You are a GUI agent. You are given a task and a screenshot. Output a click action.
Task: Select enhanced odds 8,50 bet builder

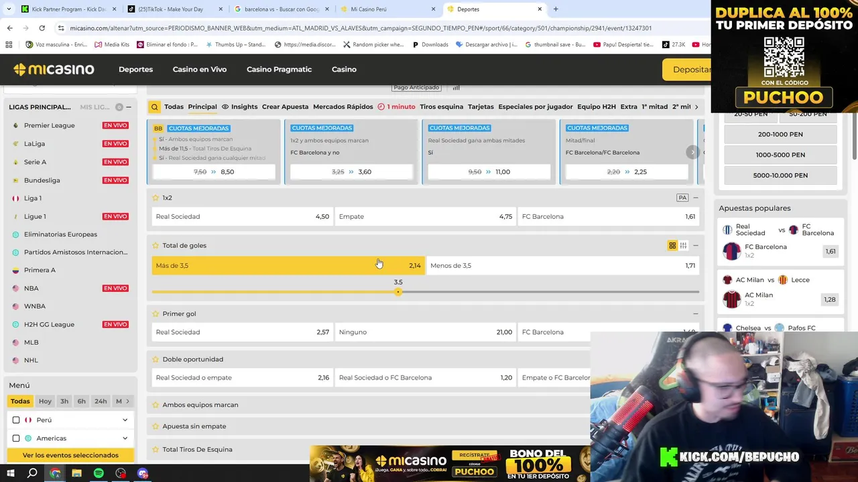click(214, 172)
